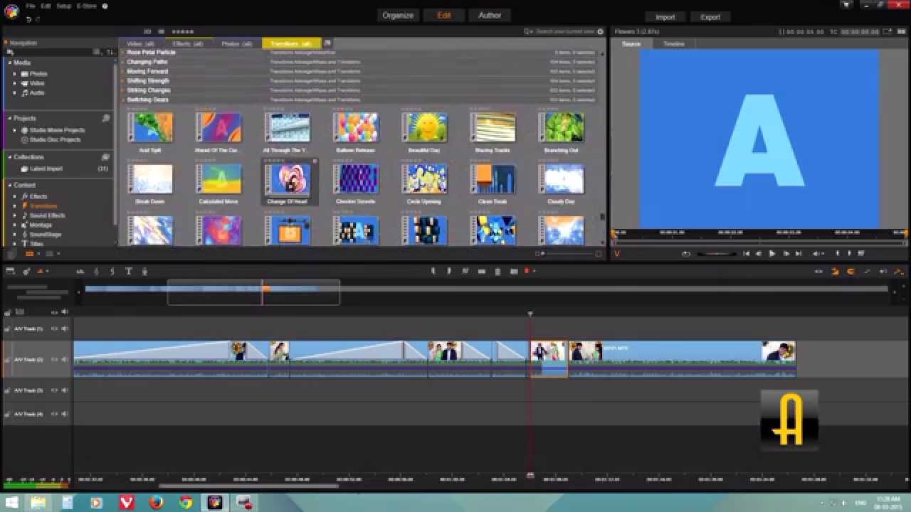Screen dimensions: 911x512
Task: Select SoundStage in Content
Action: pos(45,234)
